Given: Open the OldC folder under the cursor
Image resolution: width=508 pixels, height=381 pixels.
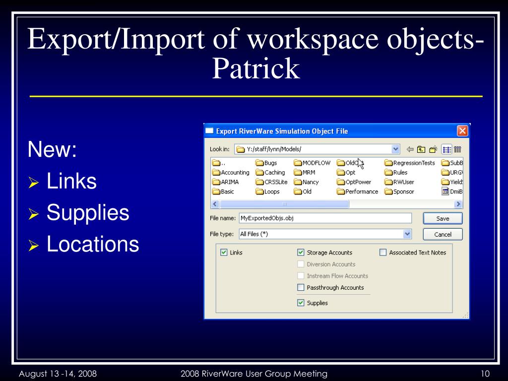Looking at the screenshot, I should pyautogui.click(x=350, y=163).
